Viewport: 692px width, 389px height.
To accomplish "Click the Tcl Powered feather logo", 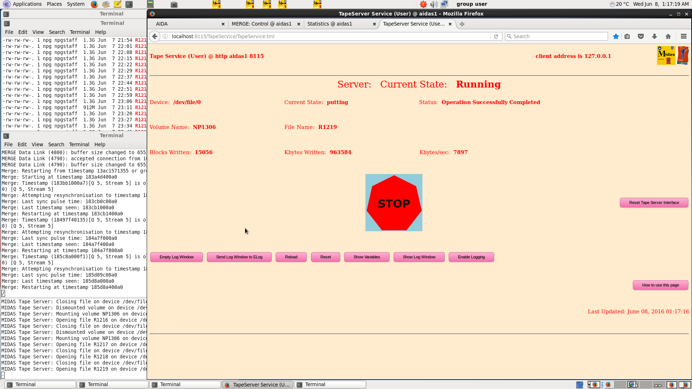I will (683, 55).
